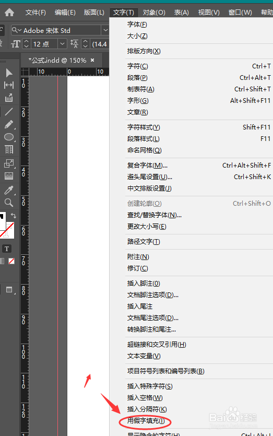273x436 pixels.
Task: Click Formatting Affects Text T button
Action: (7, 249)
